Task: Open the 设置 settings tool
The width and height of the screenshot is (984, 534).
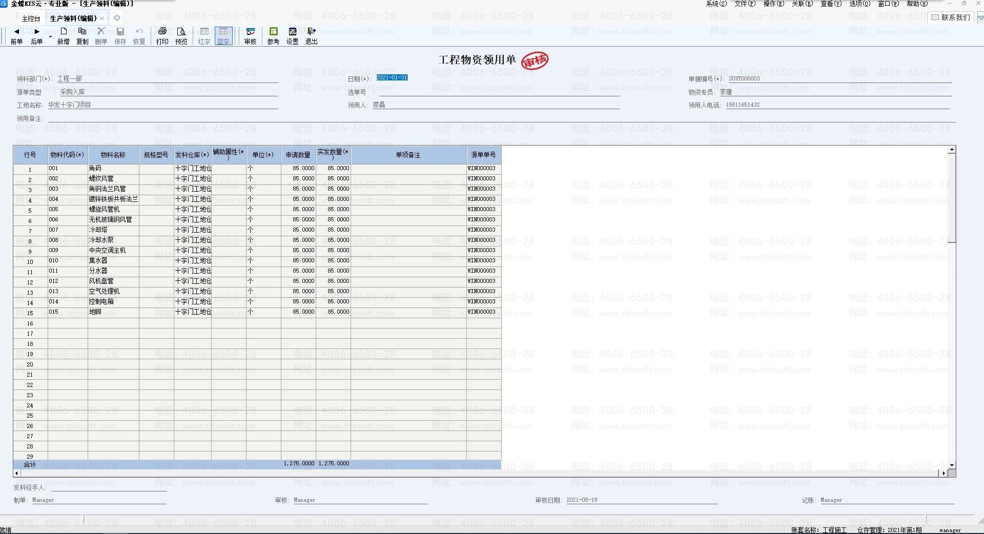Action: coord(292,36)
